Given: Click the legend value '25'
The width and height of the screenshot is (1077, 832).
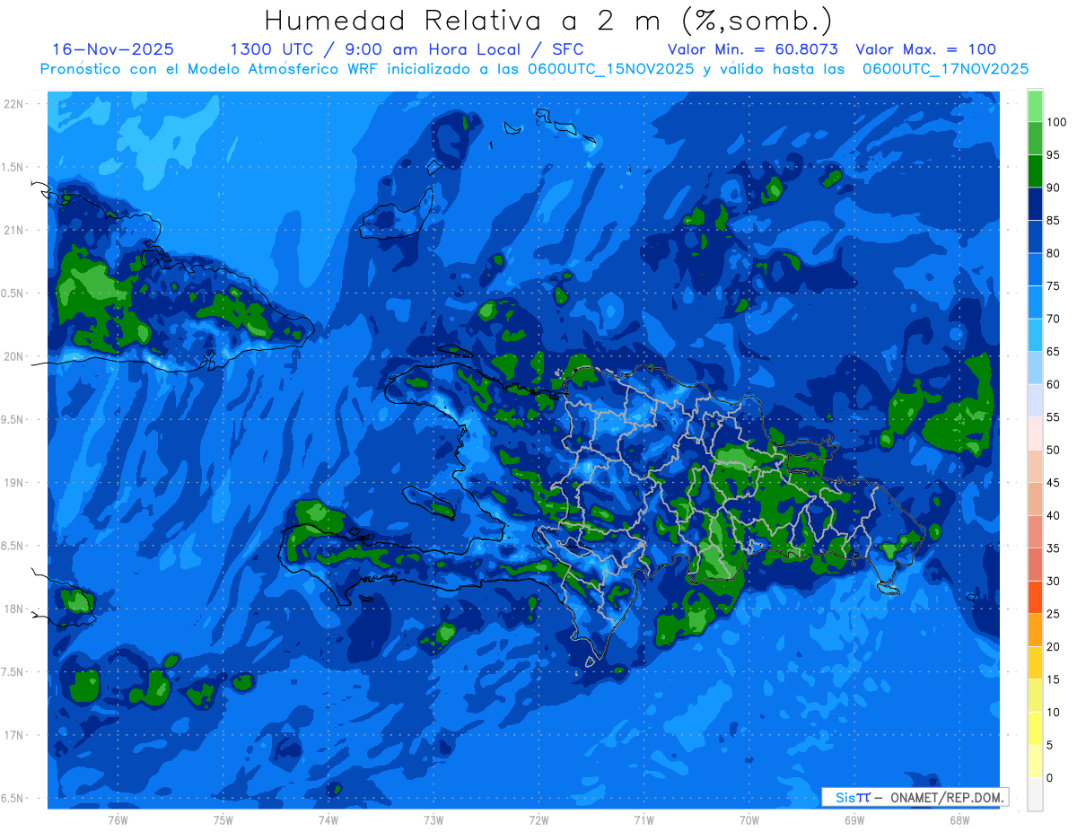Looking at the screenshot, I should (1053, 614).
